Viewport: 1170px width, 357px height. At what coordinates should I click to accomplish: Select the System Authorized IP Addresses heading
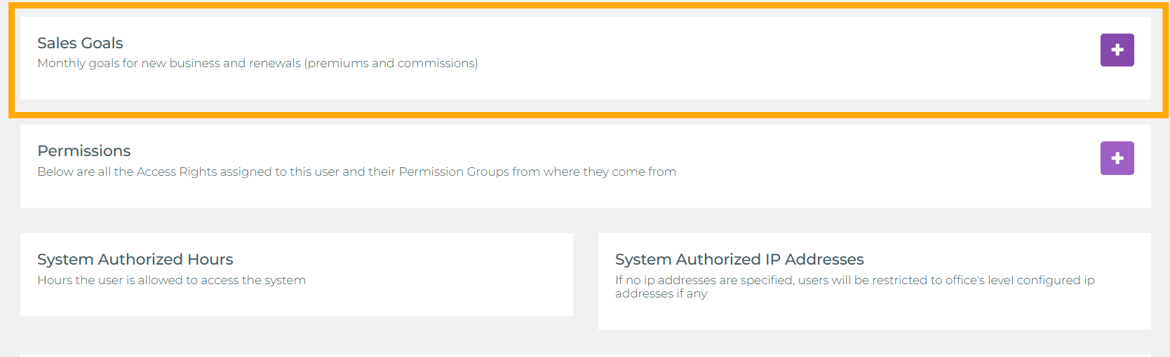[x=739, y=260]
